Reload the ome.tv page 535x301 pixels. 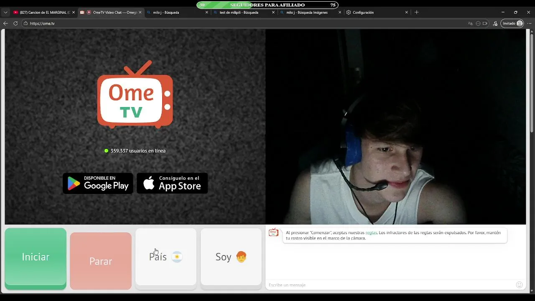(15, 23)
